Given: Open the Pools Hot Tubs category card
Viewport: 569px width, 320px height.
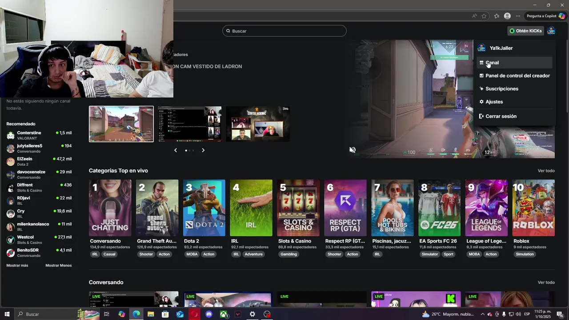Looking at the screenshot, I should 393,208.
